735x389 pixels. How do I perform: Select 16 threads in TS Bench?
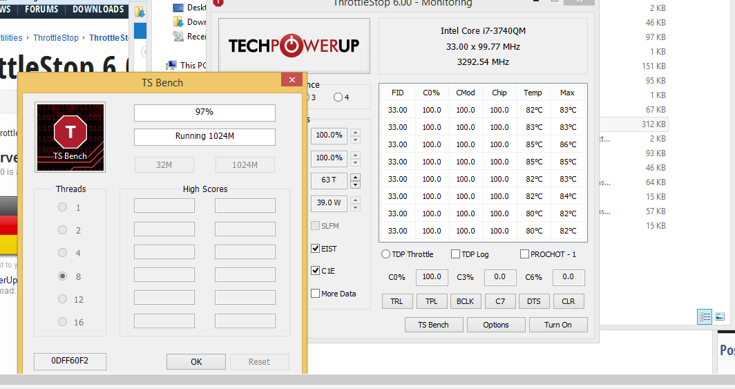point(62,322)
